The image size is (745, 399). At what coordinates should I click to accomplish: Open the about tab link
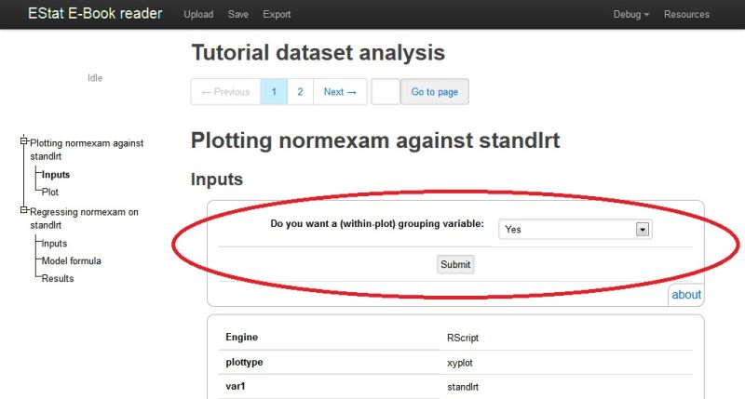[x=686, y=295]
